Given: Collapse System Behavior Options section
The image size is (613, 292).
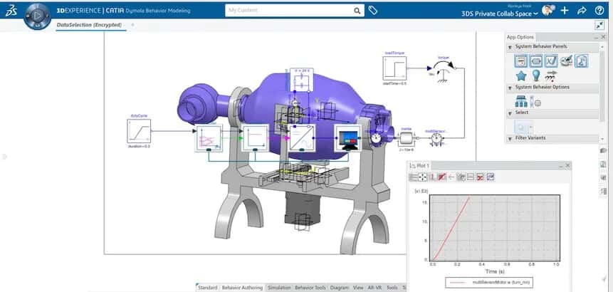Looking at the screenshot, I should point(510,87).
